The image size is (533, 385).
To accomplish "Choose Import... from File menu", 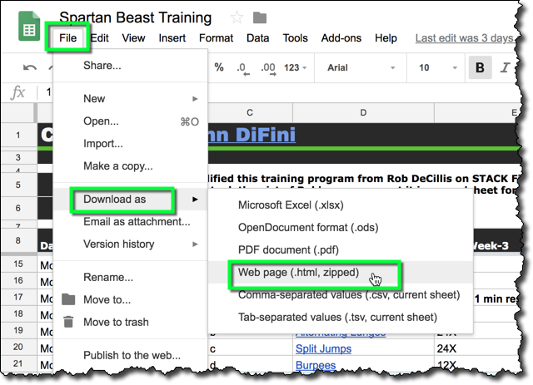I will [x=130, y=144].
